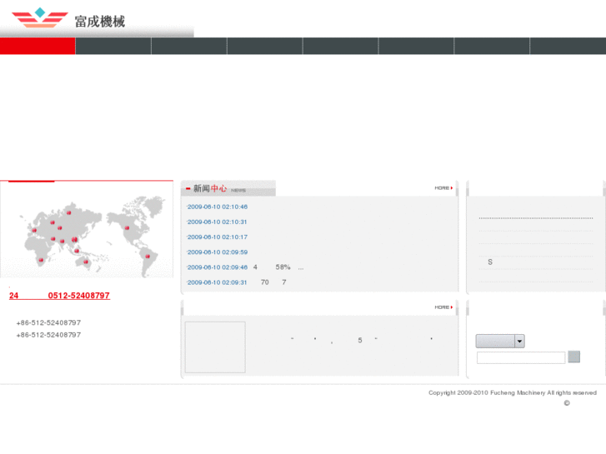Open the news item dated 2009-06-10 02:10:46

tap(217, 207)
